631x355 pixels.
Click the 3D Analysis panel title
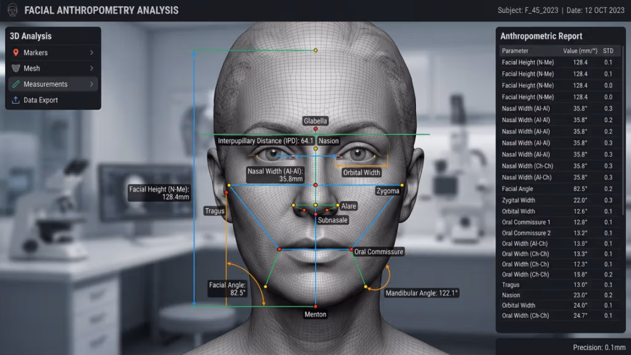click(31, 36)
